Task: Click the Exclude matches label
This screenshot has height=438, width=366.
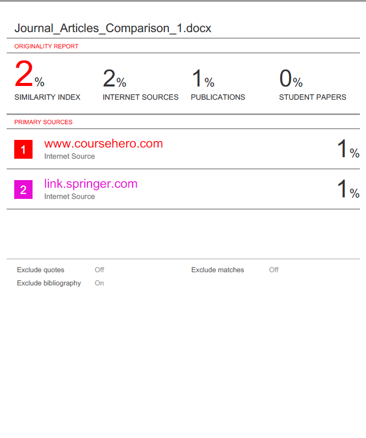Action: pos(218,270)
